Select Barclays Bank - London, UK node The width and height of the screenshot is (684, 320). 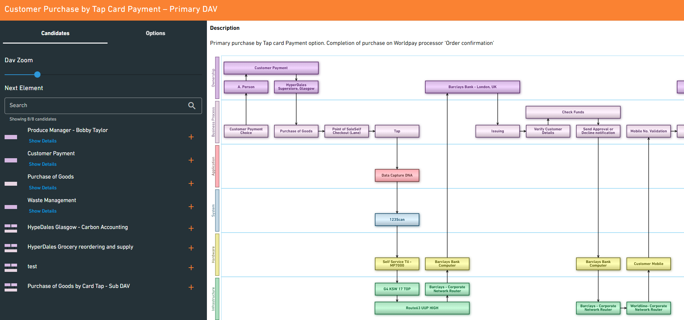473,87
